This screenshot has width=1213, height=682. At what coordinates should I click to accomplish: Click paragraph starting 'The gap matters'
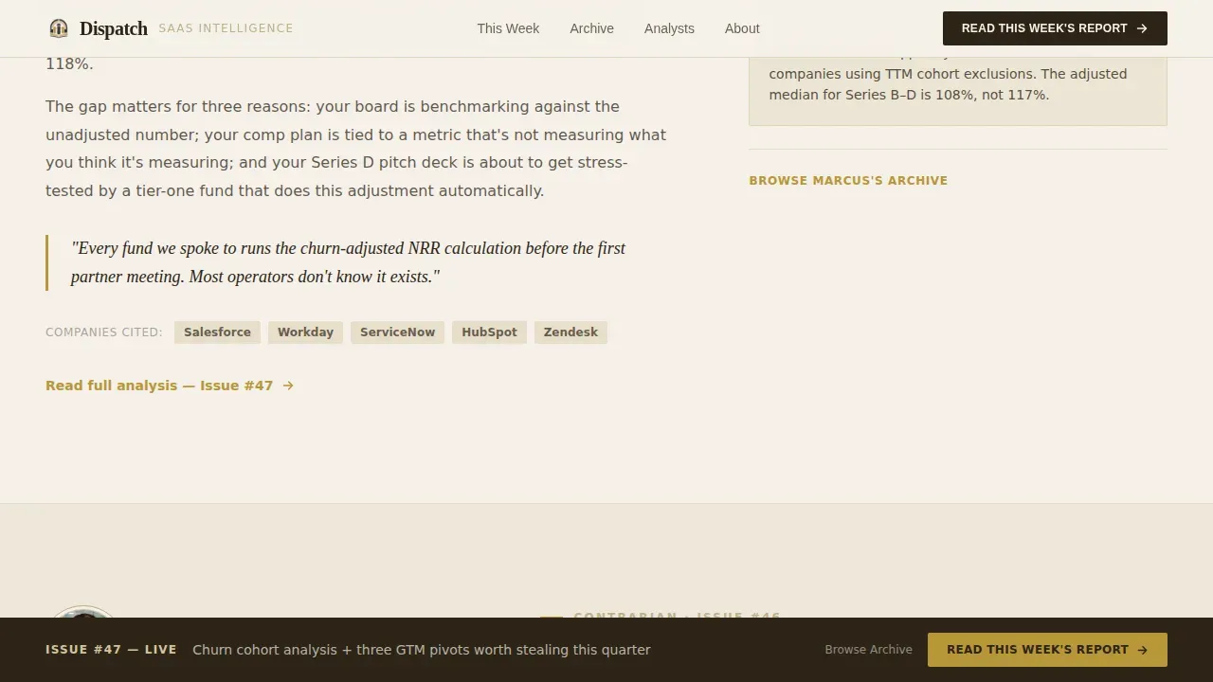point(355,149)
